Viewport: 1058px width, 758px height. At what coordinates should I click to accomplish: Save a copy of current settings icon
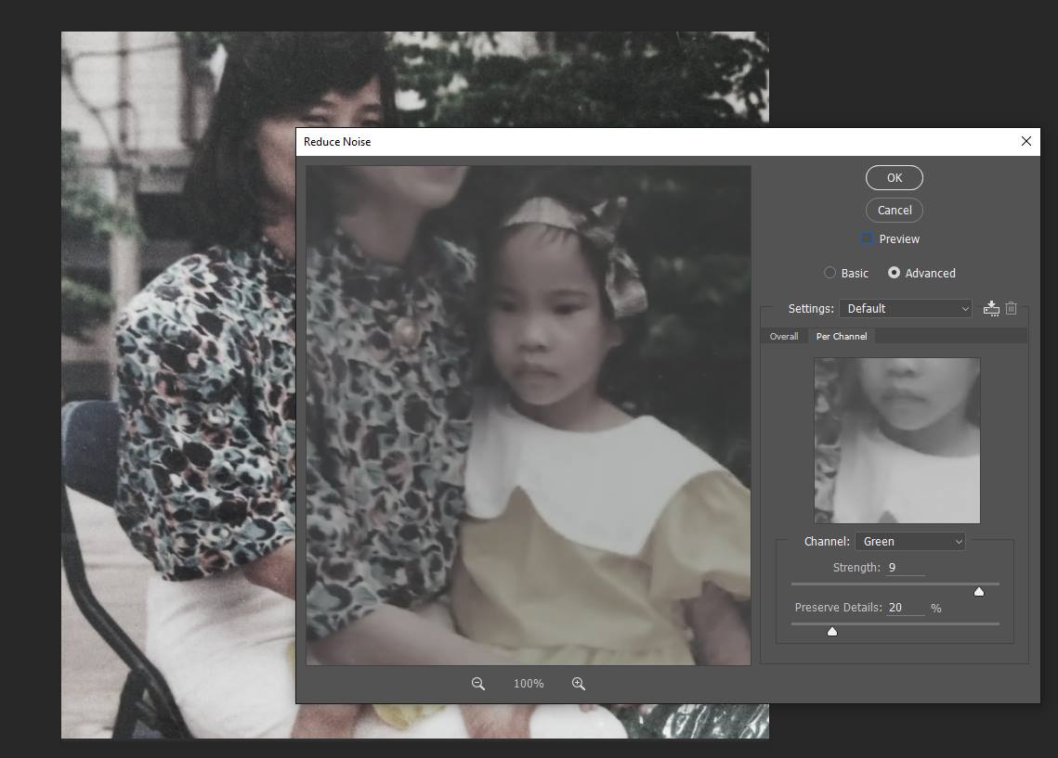click(x=991, y=308)
